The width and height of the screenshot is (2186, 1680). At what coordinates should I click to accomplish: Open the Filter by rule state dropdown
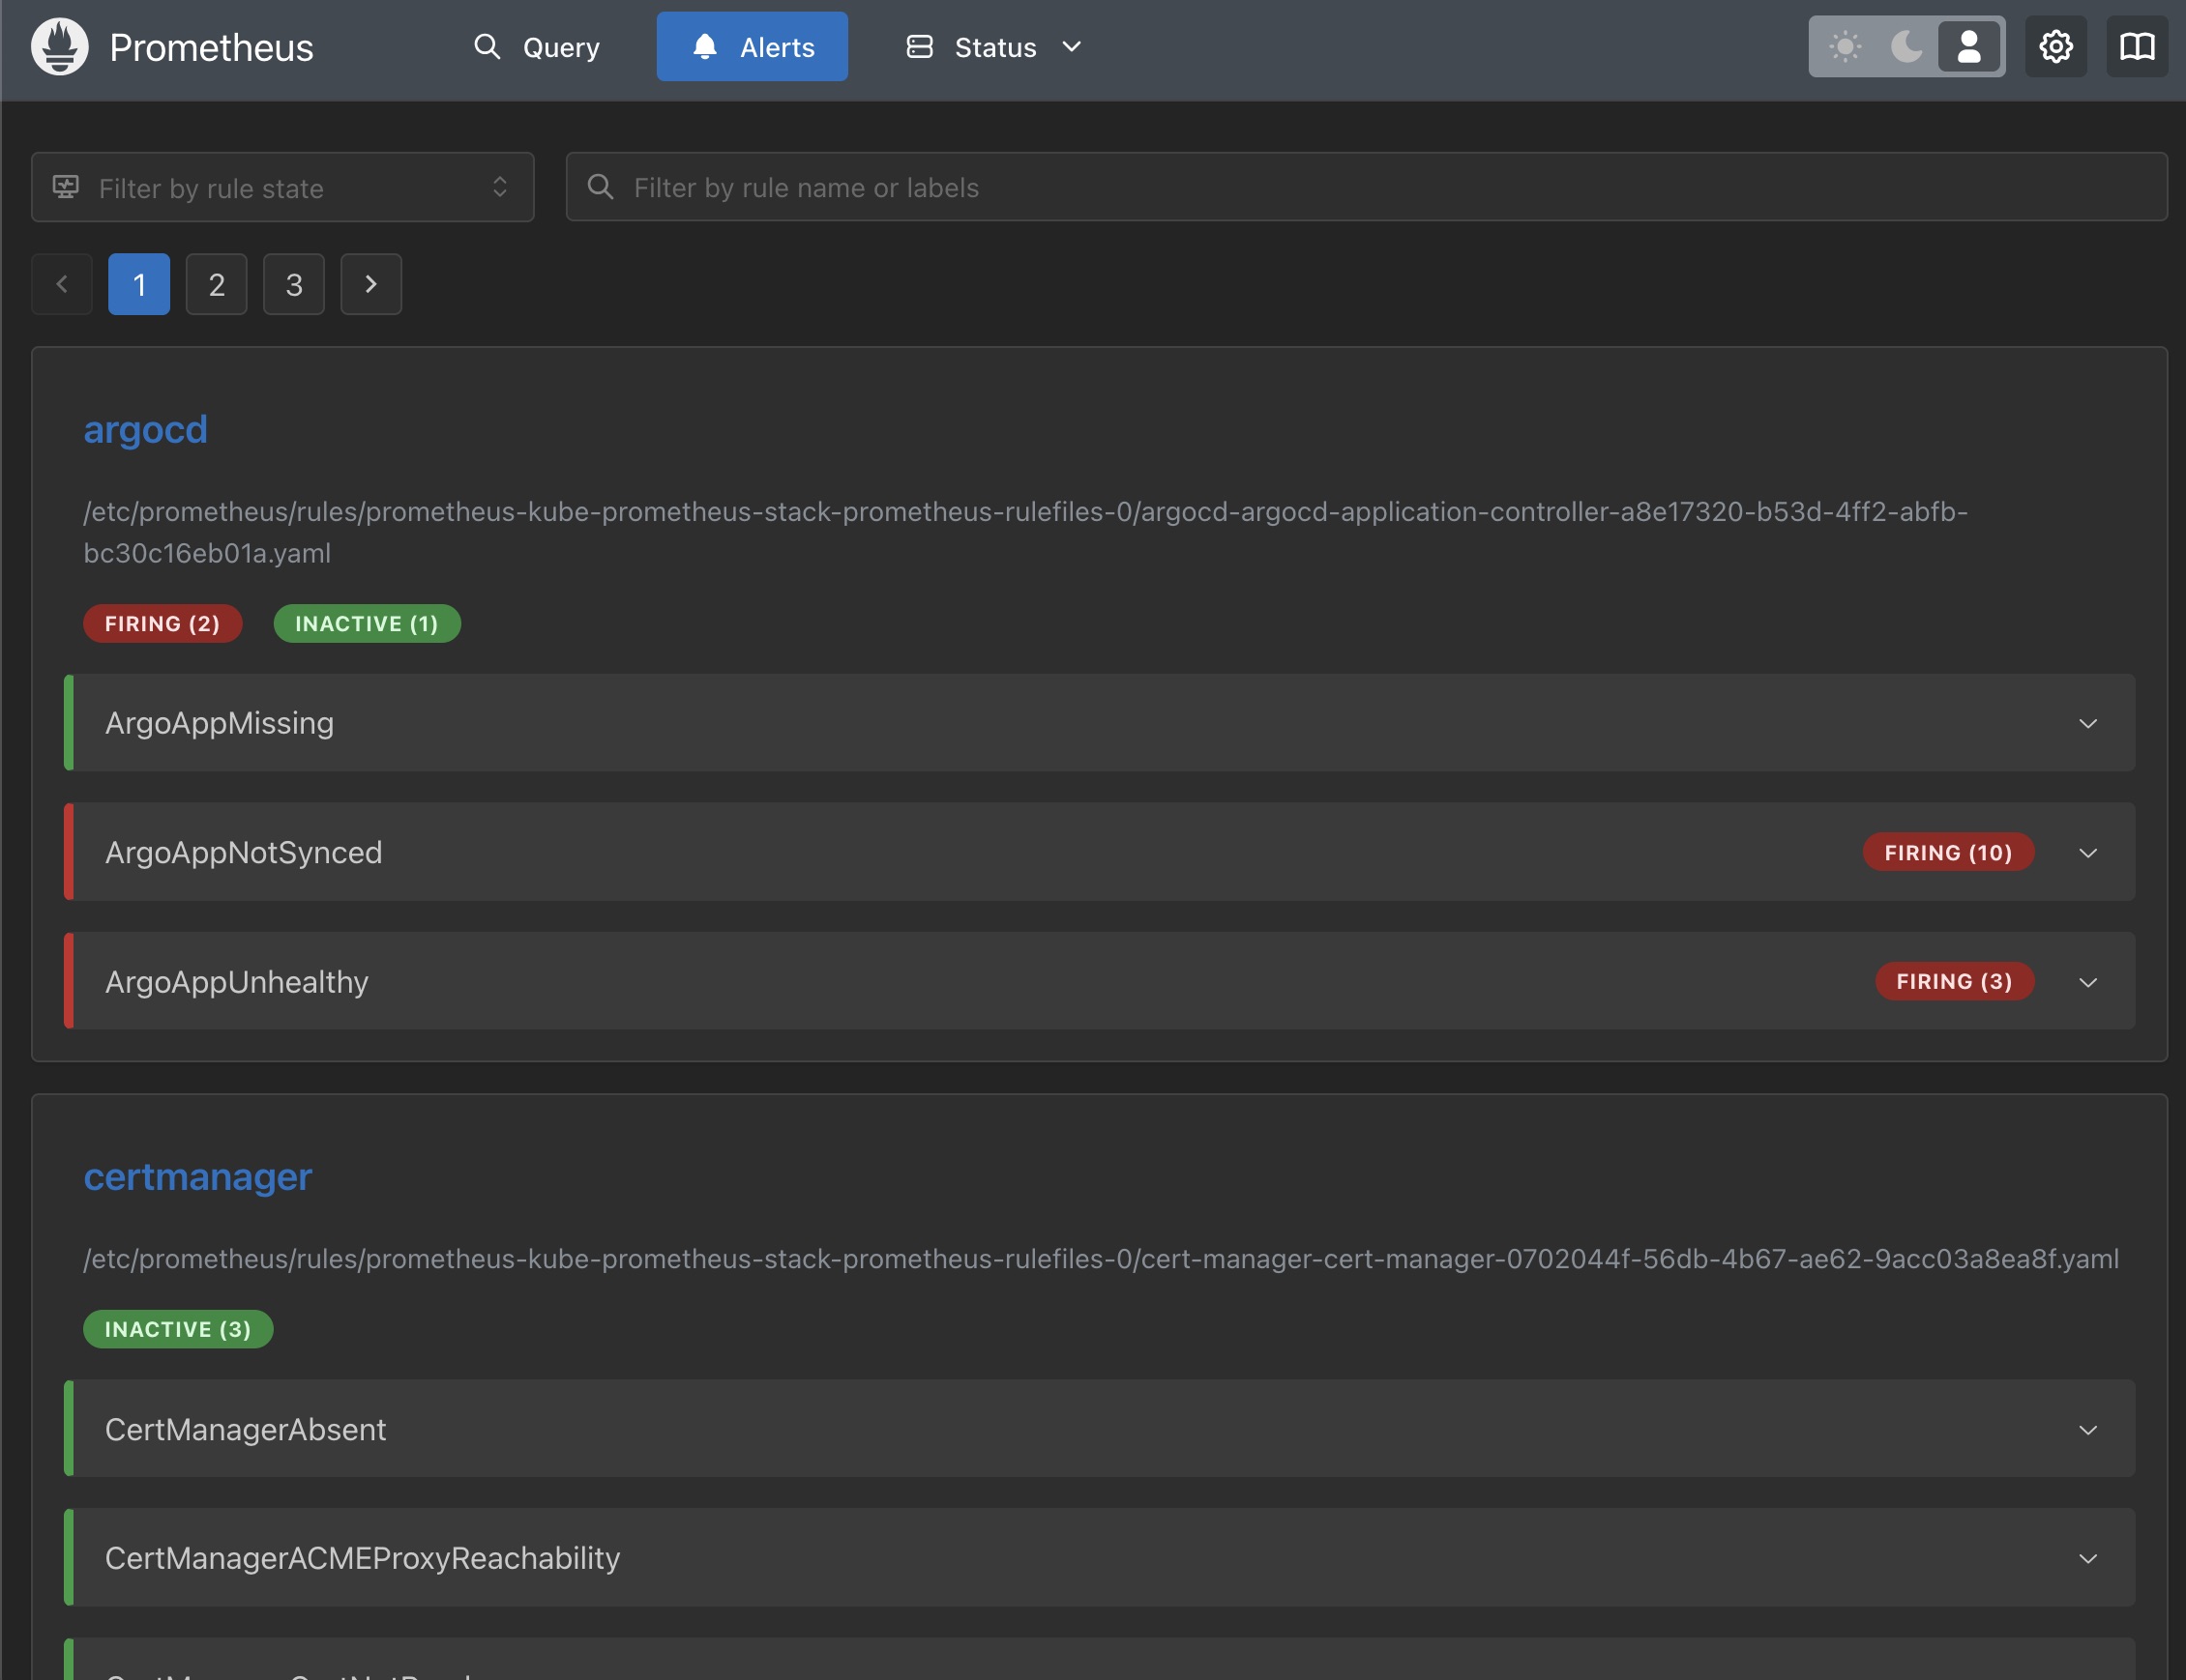point(283,187)
